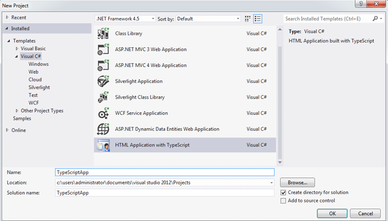The width and height of the screenshot is (388, 221).
Task: Click the Silverlight Class Library icon
Action: pyautogui.click(x=103, y=97)
